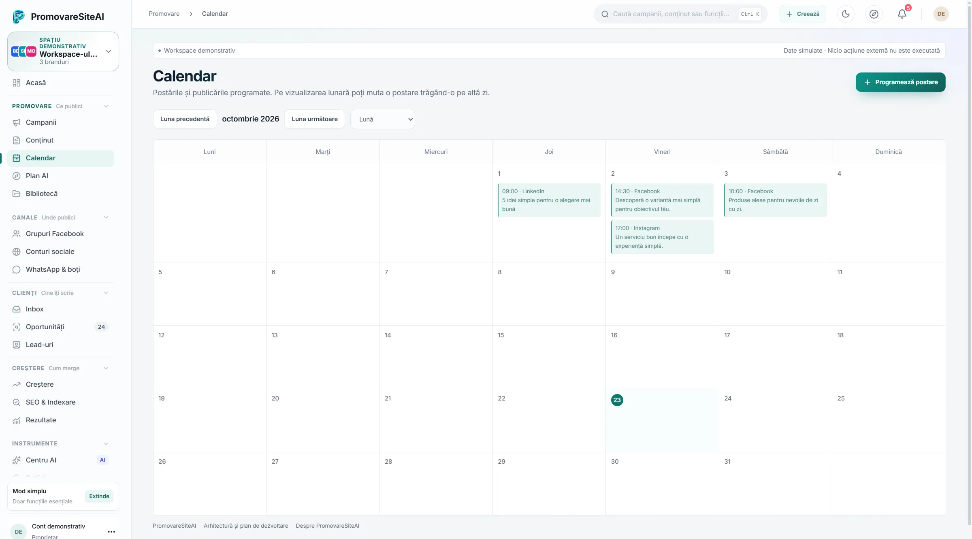Open Arhitectură și plan de dezvoltare link
The image size is (972, 539).
[246, 526]
